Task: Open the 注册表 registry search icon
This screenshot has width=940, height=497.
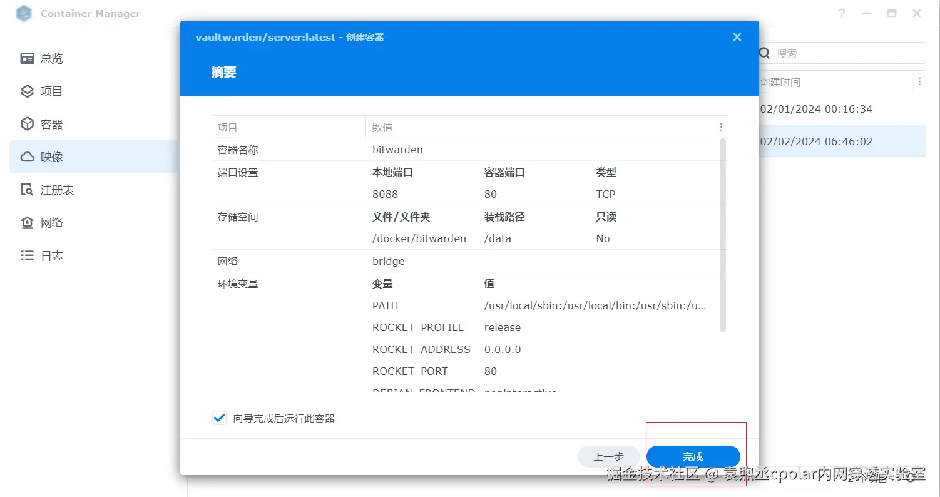Action: 27,190
